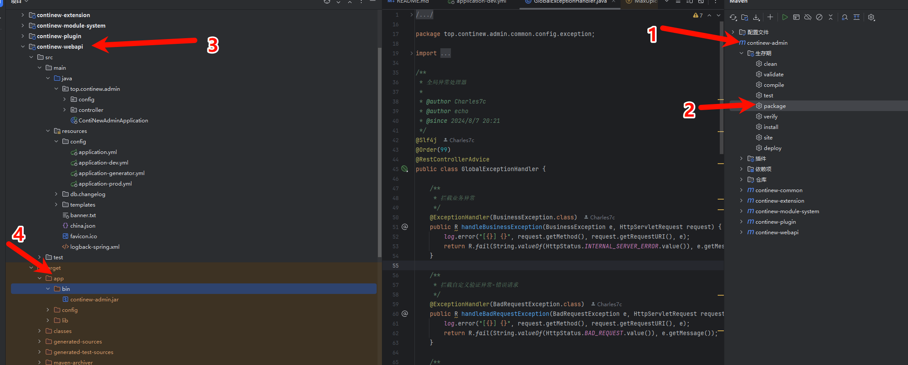Click Collapse All in the Maven toolbar
This screenshot has height=365, width=908.
830,18
